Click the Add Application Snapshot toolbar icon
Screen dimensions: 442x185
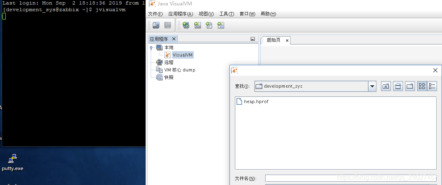(221, 25)
